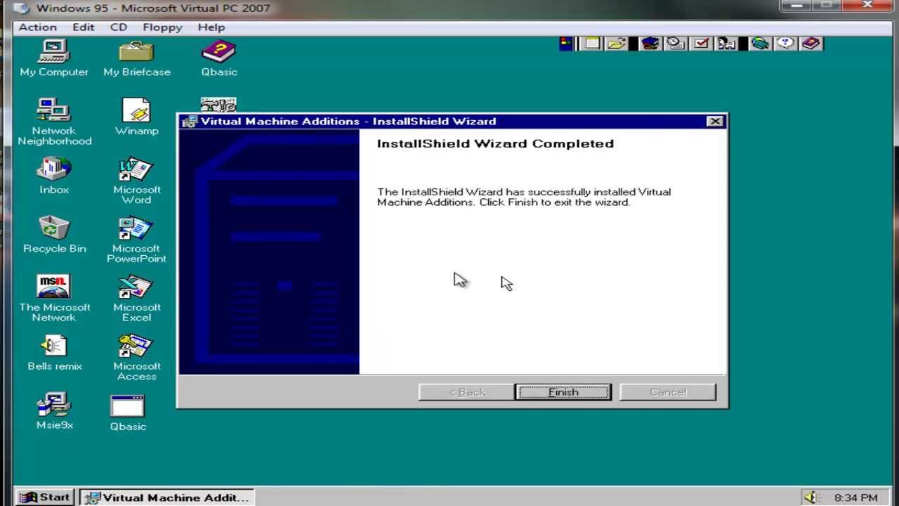Click the volume speaker tray icon
The height and width of the screenshot is (506, 899).
pos(812,498)
